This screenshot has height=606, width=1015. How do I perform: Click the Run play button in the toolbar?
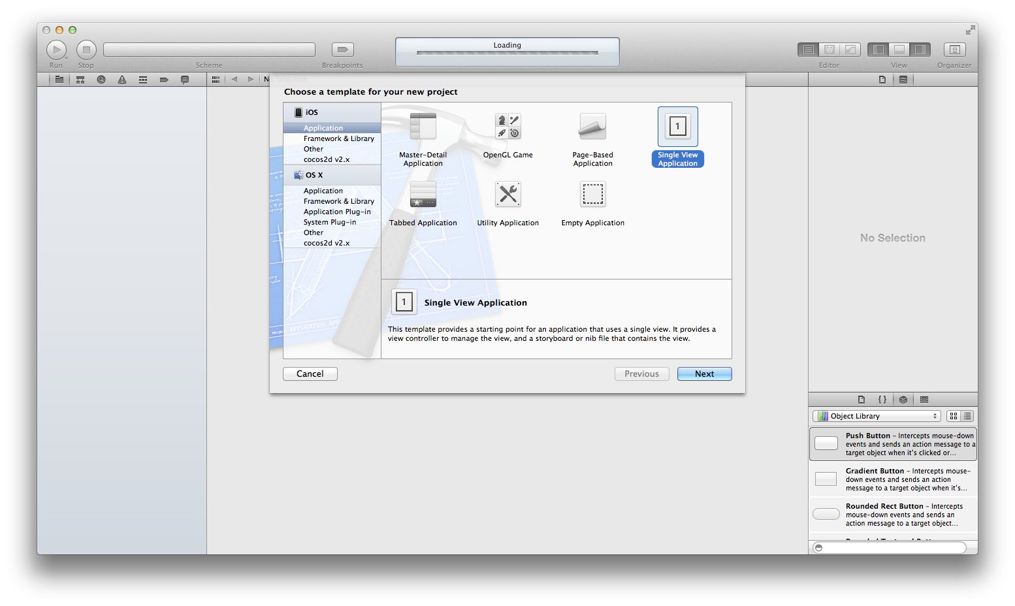point(57,50)
